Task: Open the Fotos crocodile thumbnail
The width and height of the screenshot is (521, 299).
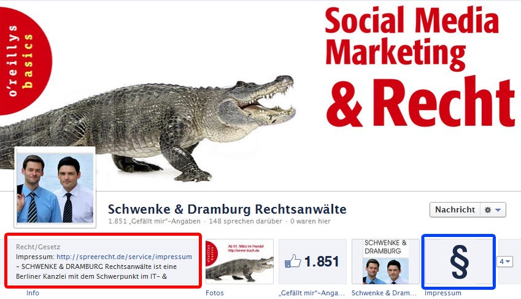Action: [x=239, y=262]
